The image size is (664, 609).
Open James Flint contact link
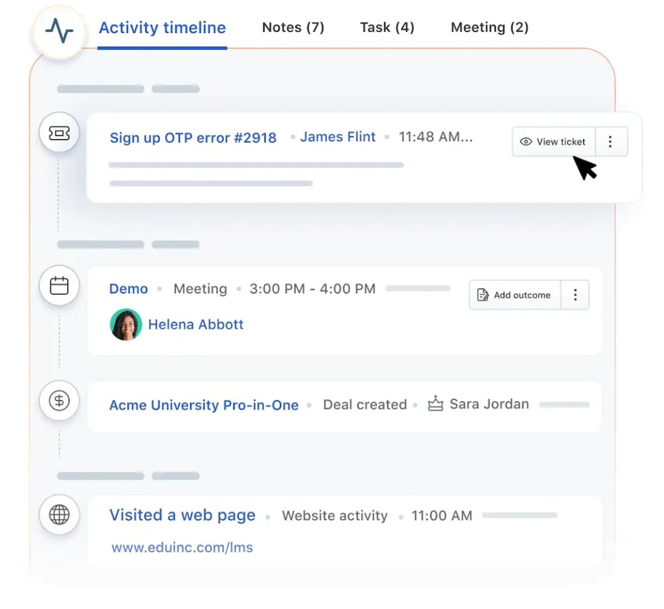(338, 137)
